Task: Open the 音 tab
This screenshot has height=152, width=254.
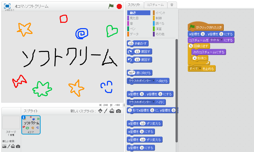Action: (172, 5)
